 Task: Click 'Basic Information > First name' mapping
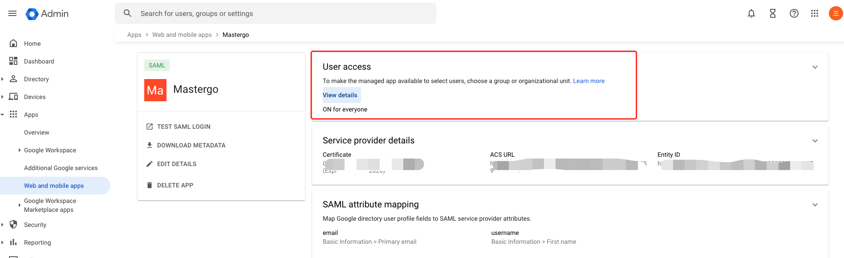(x=534, y=242)
